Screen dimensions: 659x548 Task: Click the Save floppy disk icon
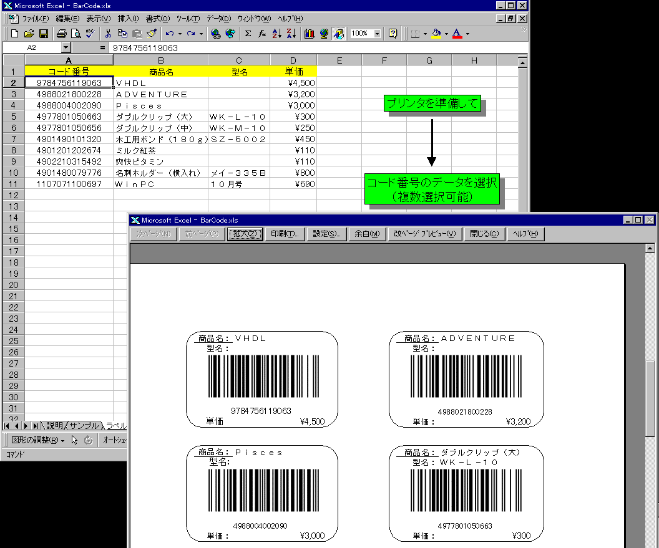(44, 34)
